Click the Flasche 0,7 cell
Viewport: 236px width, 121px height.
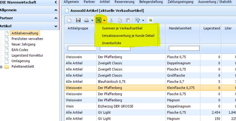click(x=183, y=81)
